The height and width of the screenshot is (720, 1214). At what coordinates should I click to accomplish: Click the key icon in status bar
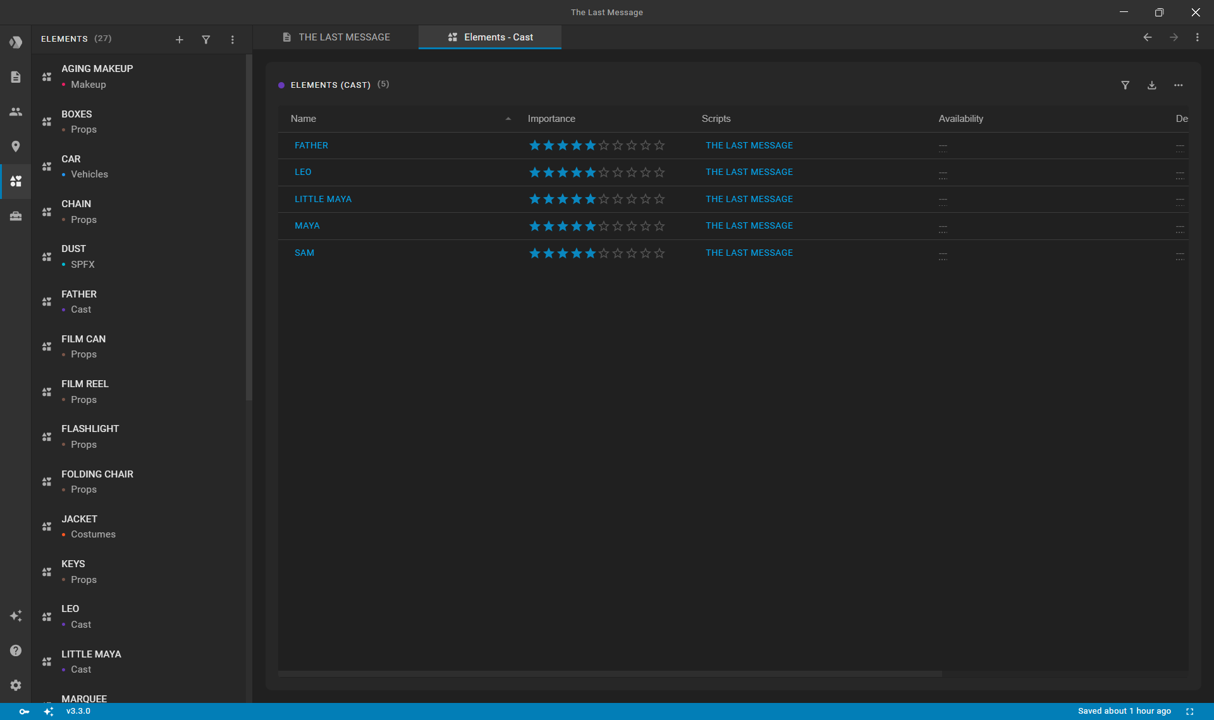[x=24, y=712]
